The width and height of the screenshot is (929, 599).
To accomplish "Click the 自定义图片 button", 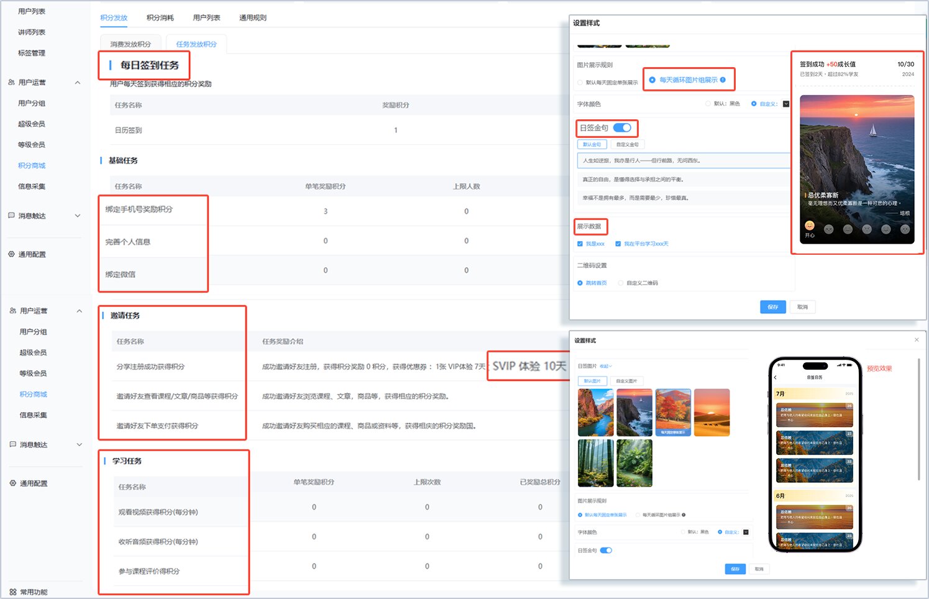I will [626, 381].
